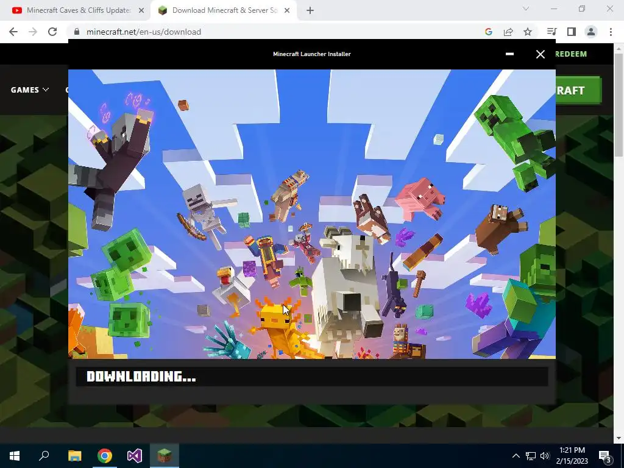Close the Minecraft Launcher Installer window
Image resolution: width=624 pixels, height=468 pixels.
pyautogui.click(x=540, y=54)
